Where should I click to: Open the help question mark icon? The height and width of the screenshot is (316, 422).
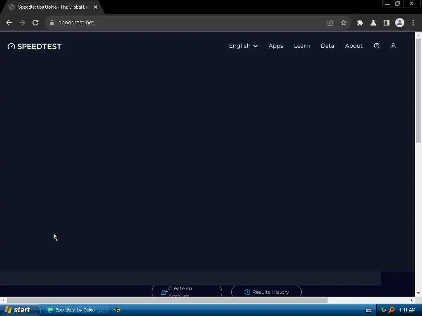click(x=377, y=46)
